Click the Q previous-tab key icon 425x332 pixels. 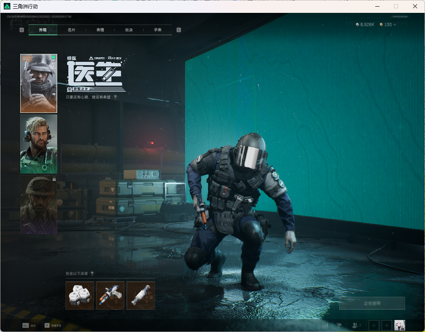[x=22, y=30]
